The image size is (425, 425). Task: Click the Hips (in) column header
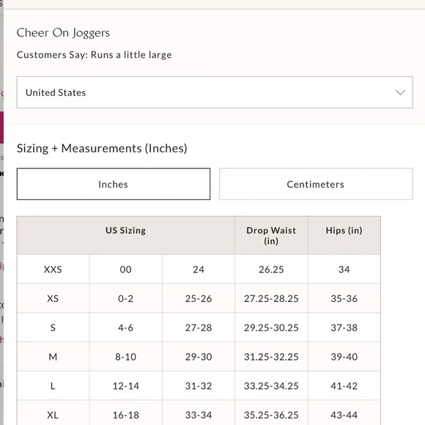coord(344,235)
